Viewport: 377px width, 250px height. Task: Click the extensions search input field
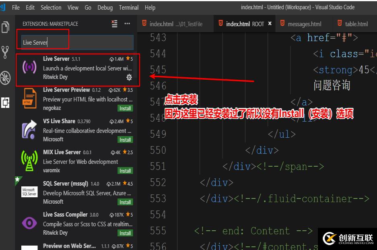77,42
